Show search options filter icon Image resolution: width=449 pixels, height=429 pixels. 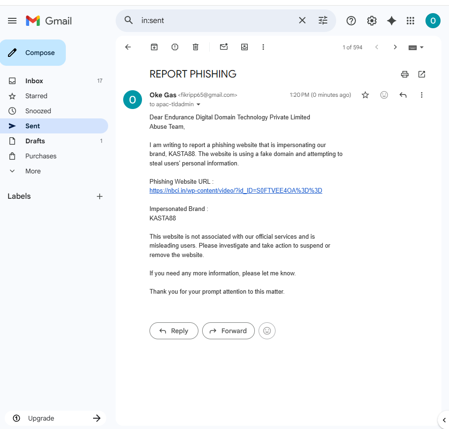point(323,20)
